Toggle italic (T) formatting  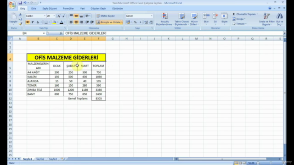[x=33, y=22]
